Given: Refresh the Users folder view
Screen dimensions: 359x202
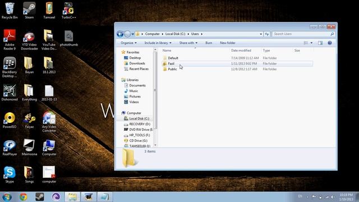Looking at the screenshot, I should (267, 34).
